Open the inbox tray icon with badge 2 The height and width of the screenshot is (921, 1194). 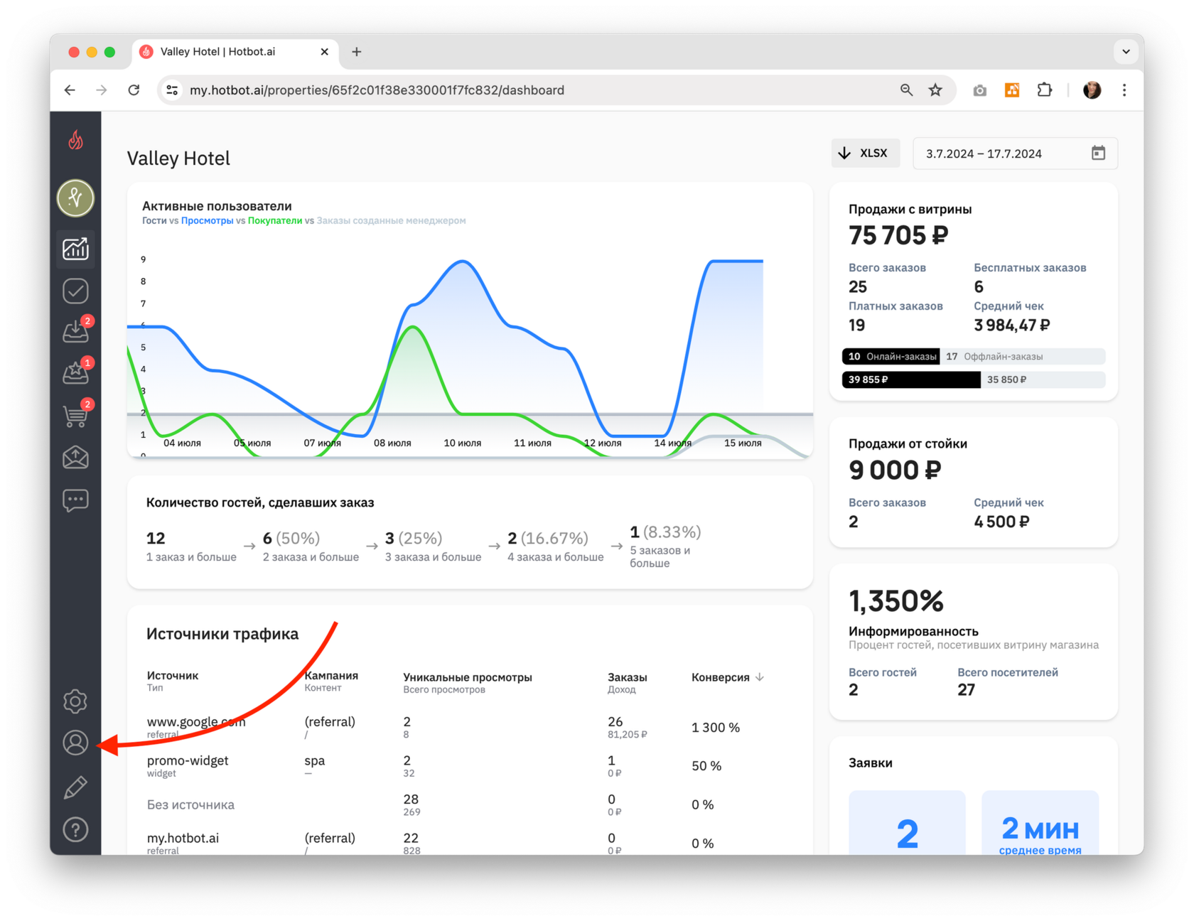76,331
